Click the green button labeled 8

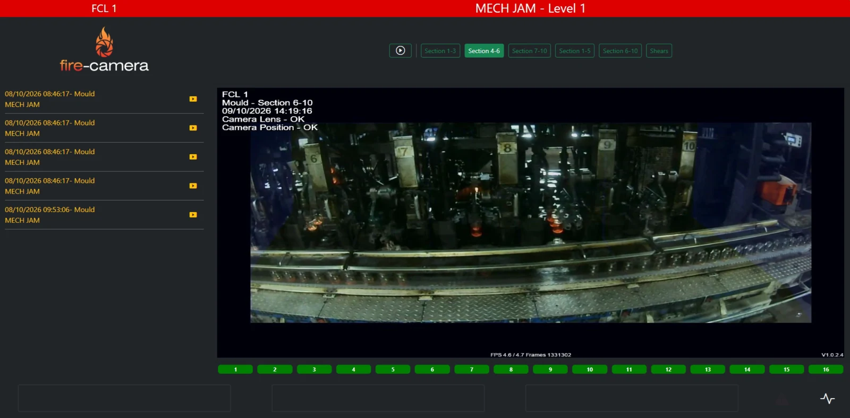coord(511,369)
